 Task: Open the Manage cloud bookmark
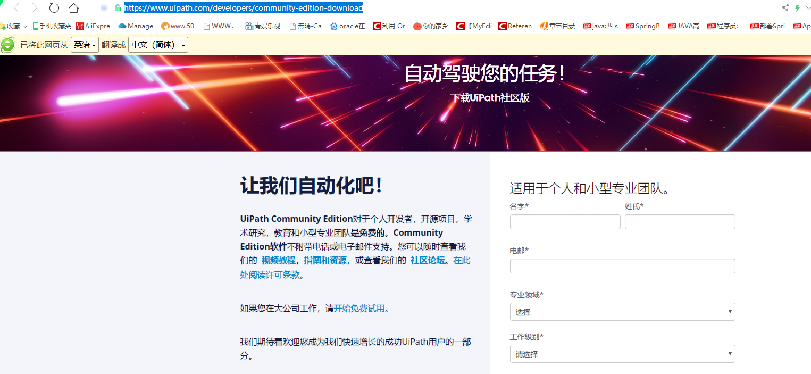[136, 26]
